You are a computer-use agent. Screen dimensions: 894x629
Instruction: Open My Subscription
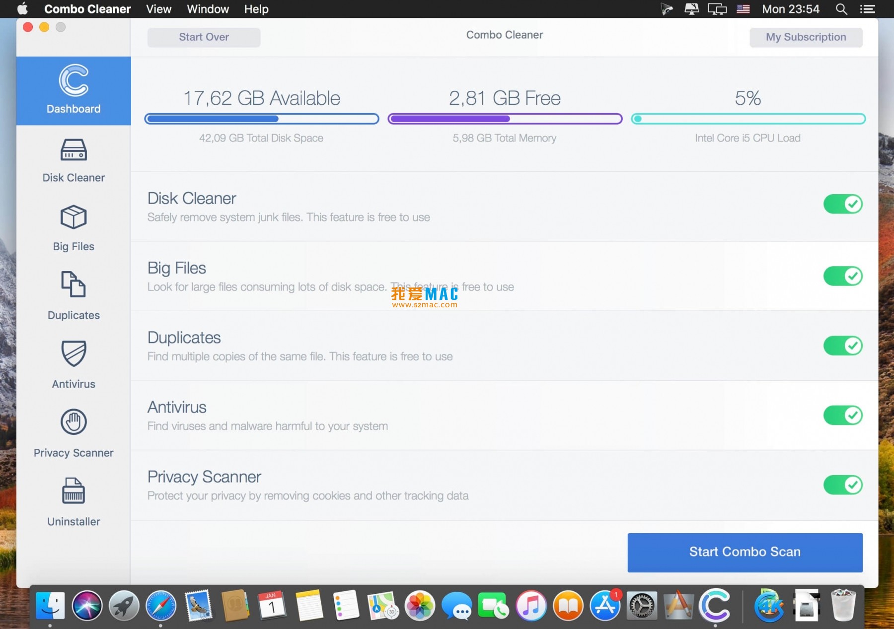pyautogui.click(x=806, y=37)
